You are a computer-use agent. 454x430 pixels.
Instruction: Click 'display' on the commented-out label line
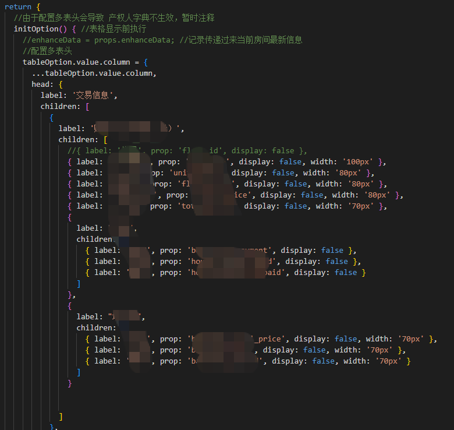[249, 151]
